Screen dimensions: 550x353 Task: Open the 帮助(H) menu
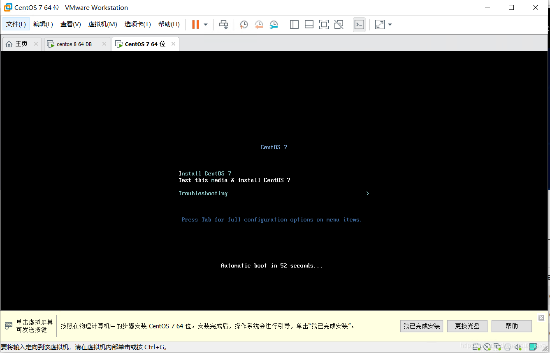[169, 24]
